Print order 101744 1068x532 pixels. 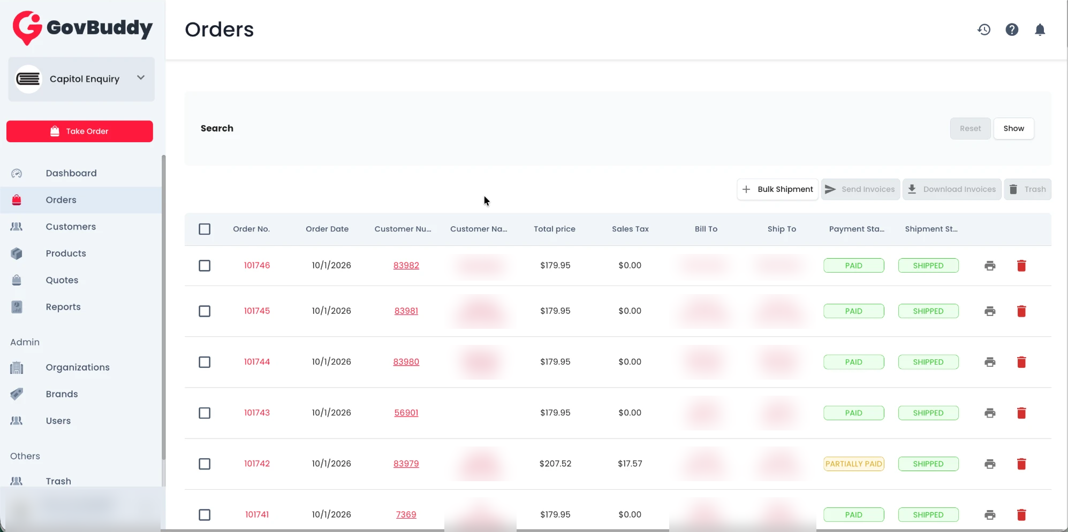(x=990, y=362)
